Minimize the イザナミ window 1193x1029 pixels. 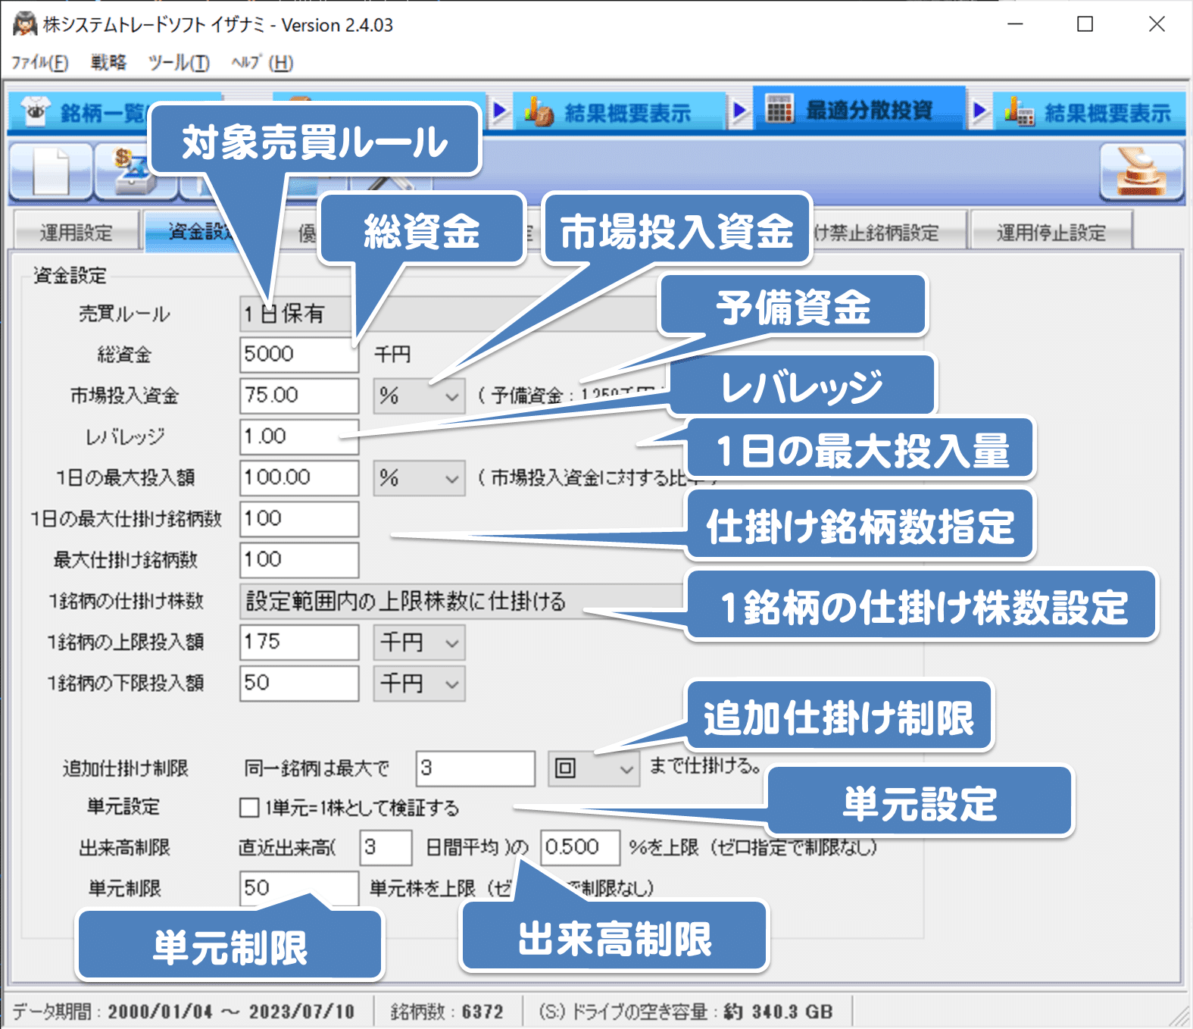pos(1015,24)
